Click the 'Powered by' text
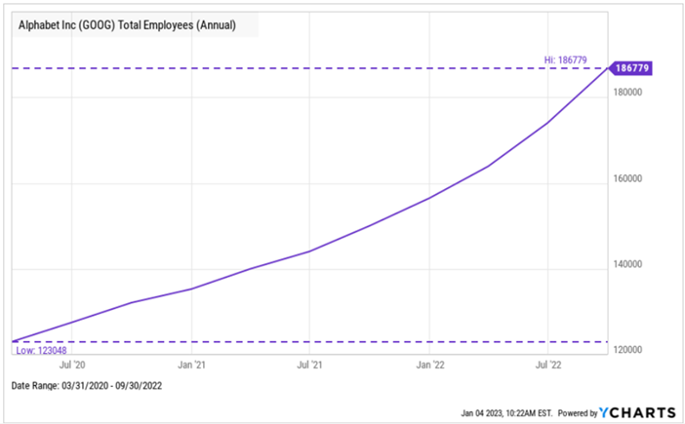 tap(578, 412)
